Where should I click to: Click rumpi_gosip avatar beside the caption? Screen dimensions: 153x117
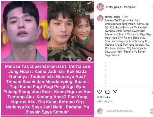coord(100,18)
